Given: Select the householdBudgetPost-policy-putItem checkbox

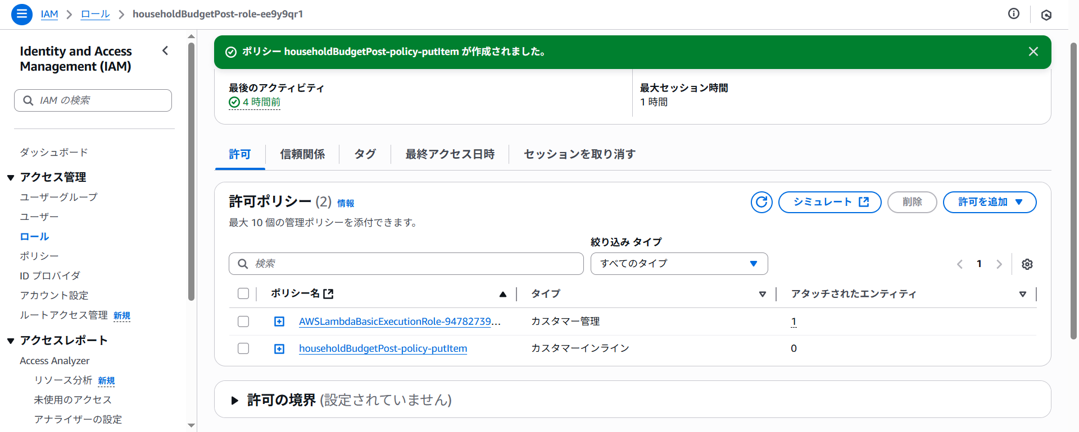Looking at the screenshot, I should [x=243, y=348].
